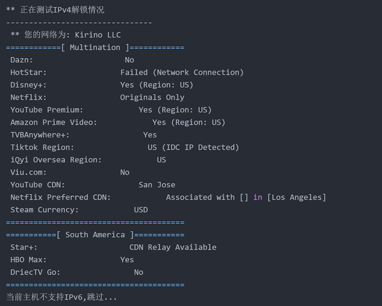
Task: Click the YouTube Premium label
Action: pyautogui.click(x=47, y=110)
